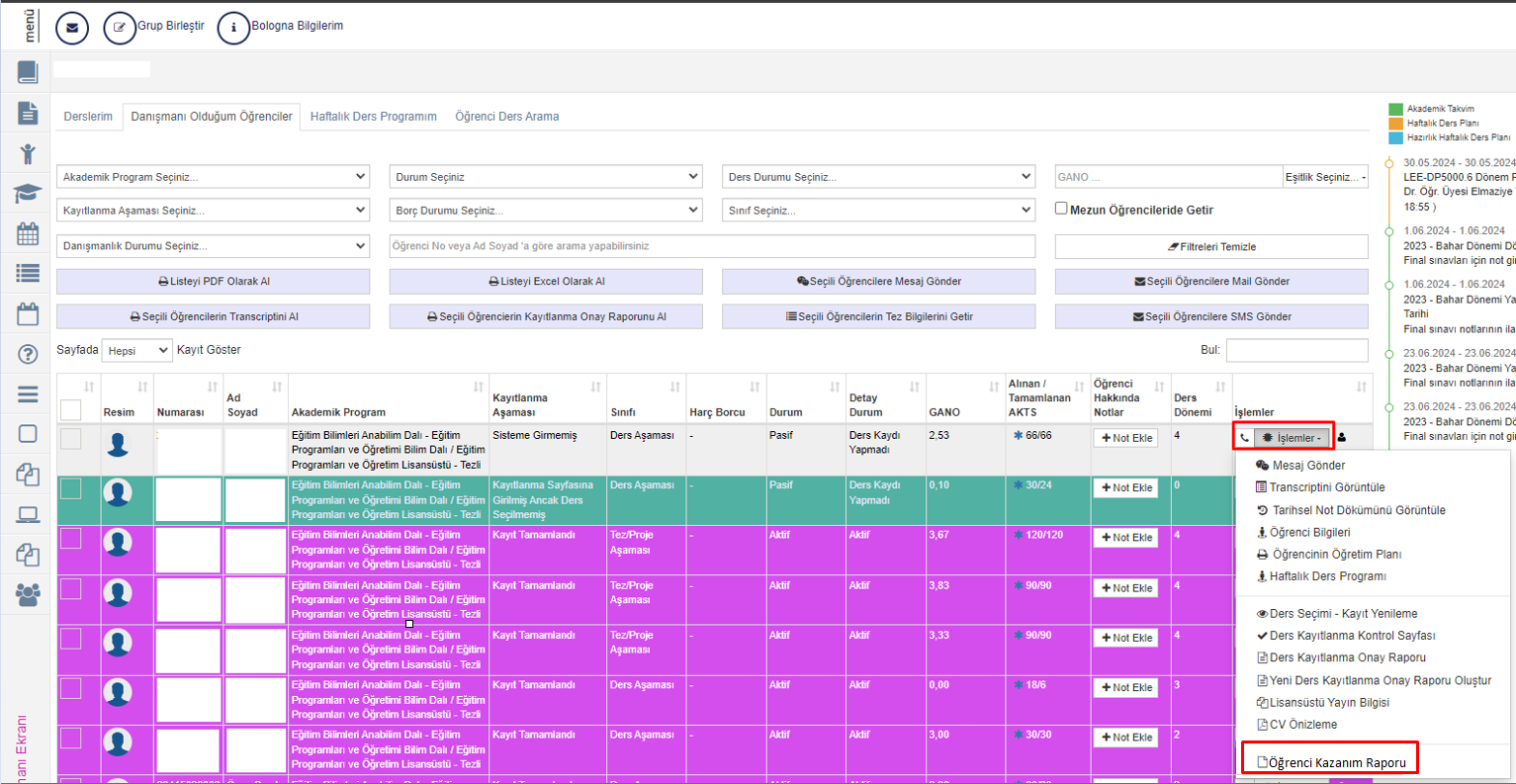Switch to Haftalık Ders Programım tab
This screenshot has height=784, width=1516.
373,117
